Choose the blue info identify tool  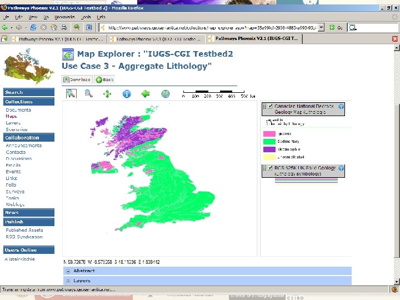(x=127, y=94)
